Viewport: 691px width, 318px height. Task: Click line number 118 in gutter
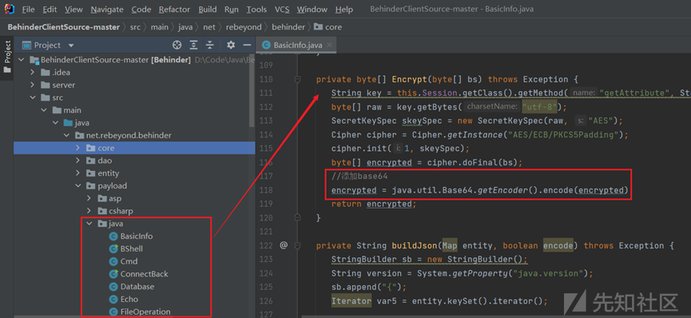266,190
